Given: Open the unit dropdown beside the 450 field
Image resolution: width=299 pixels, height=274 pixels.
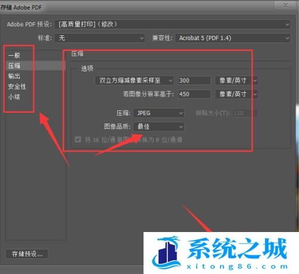Looking at the screenshot, I should tap(236, 94).
